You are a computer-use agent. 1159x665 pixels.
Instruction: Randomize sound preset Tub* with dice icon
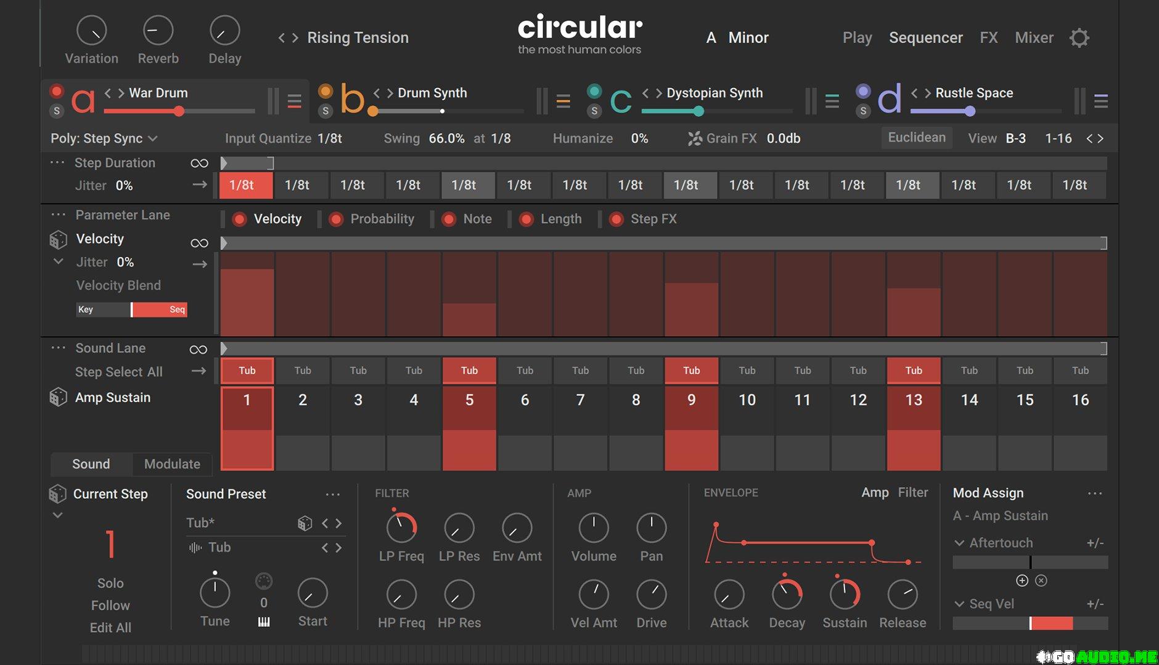click(x=305, y=523)
